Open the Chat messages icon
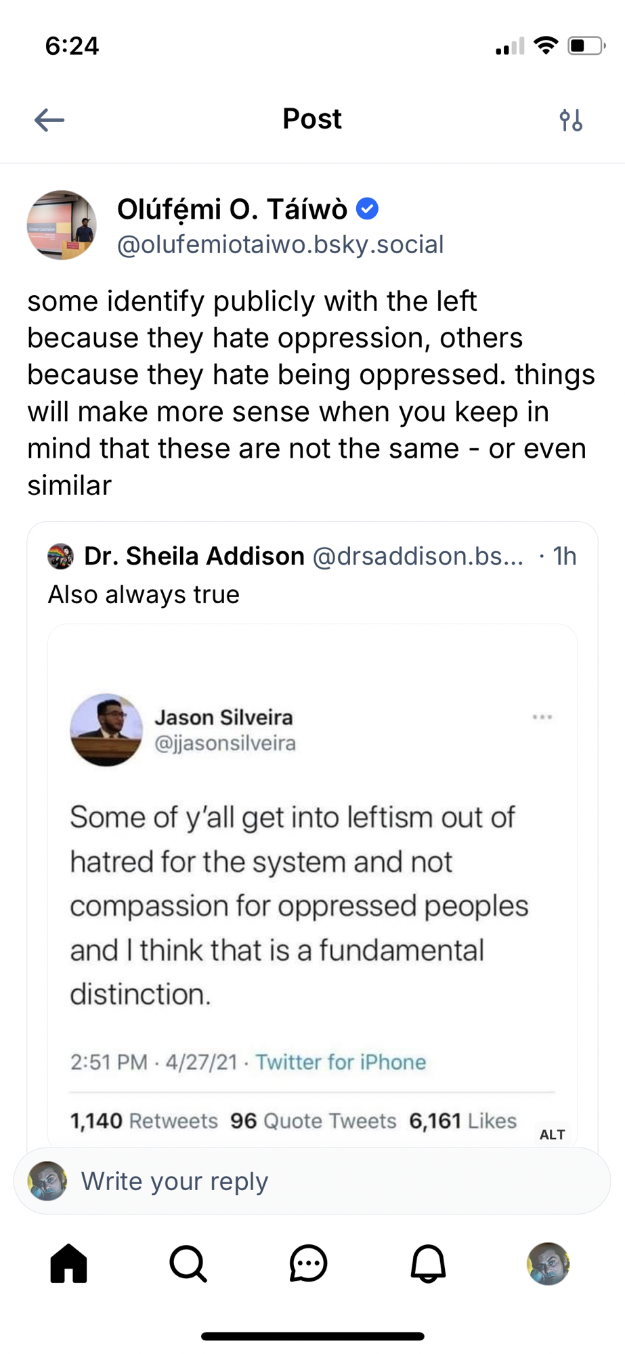625x1354 pixels. pos(308,1263)
